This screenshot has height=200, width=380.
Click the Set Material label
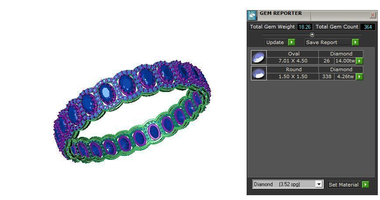click(345, 185)
